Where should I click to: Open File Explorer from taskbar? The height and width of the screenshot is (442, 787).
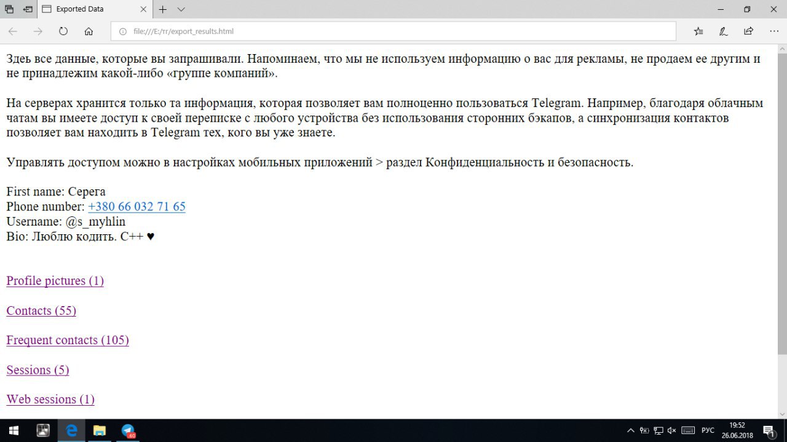tap(100, 430)
